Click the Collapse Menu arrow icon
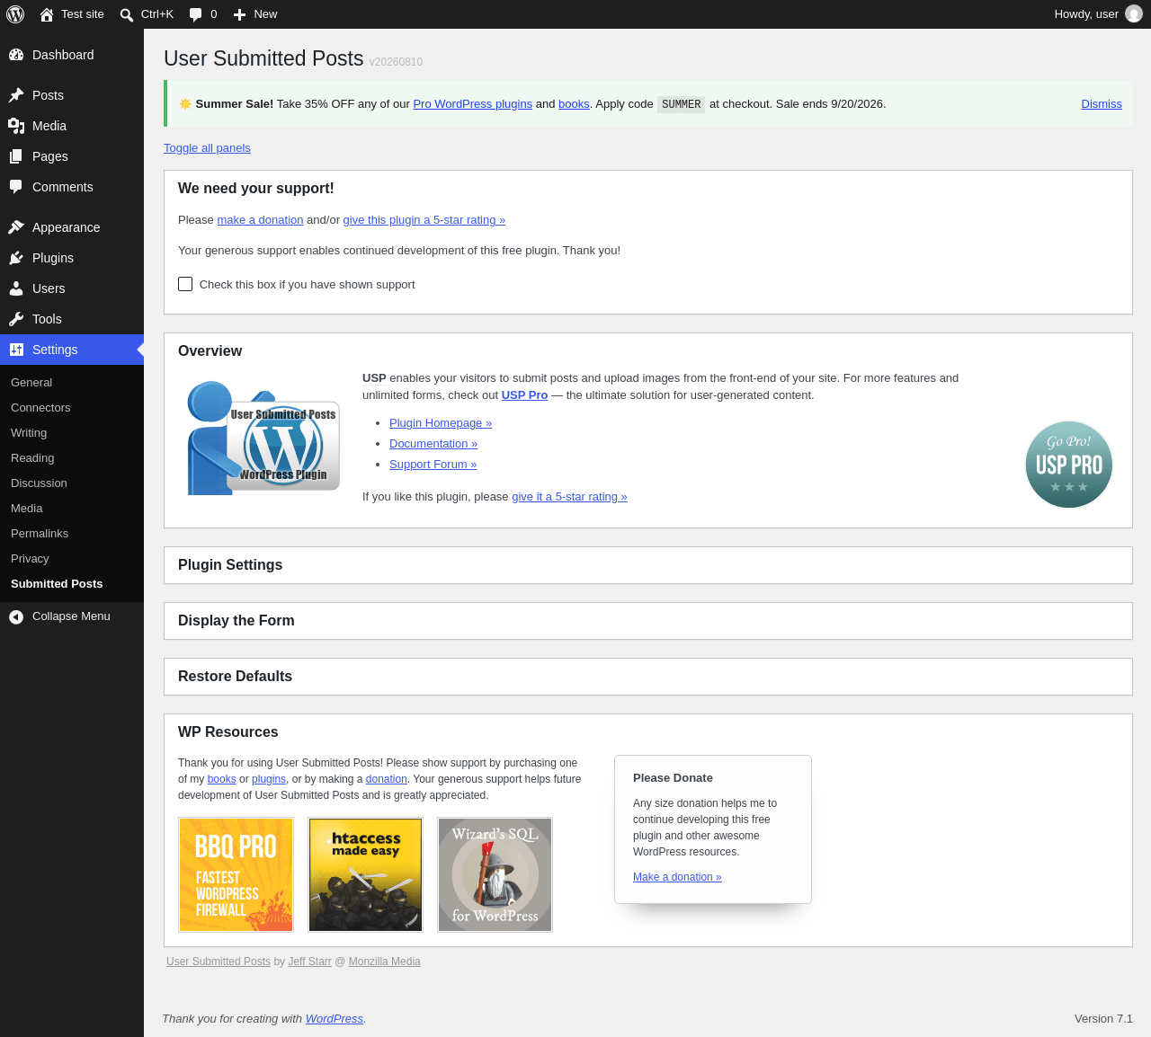 tap(16, 616)
